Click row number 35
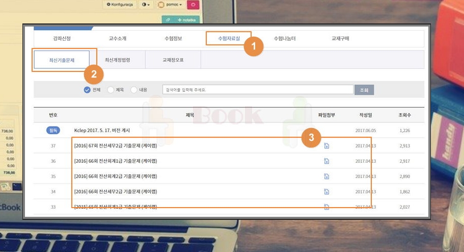This screenshot has width=464, height=252. pyautogui.click(x=53, y=177)
